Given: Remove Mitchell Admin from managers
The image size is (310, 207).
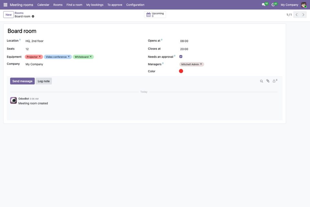Looking at the screenshot, I should click(x=201, y=64).
